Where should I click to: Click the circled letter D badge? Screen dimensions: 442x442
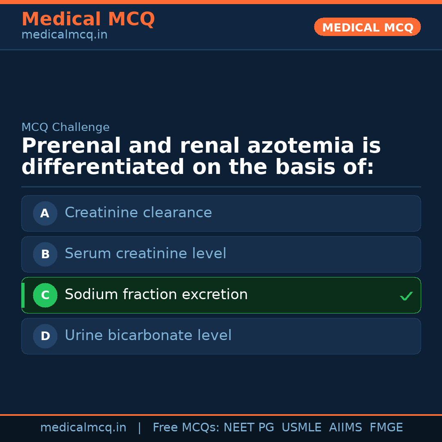45,336
